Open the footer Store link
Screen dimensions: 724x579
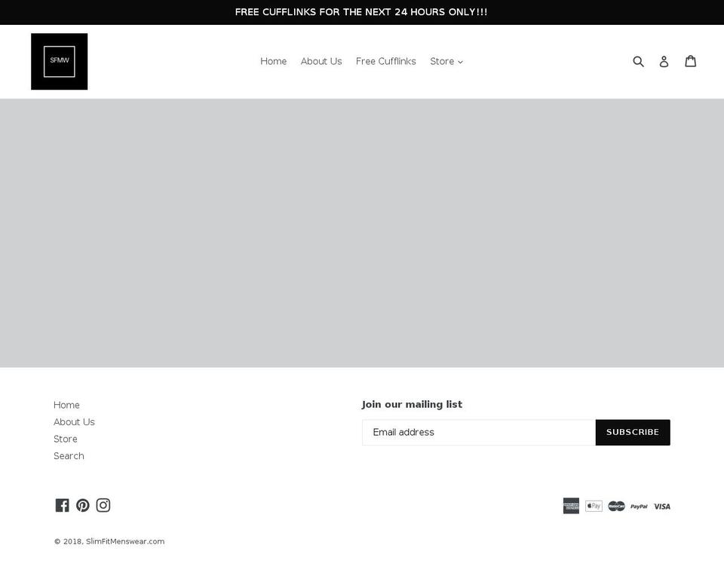click(x=66, y=439)
